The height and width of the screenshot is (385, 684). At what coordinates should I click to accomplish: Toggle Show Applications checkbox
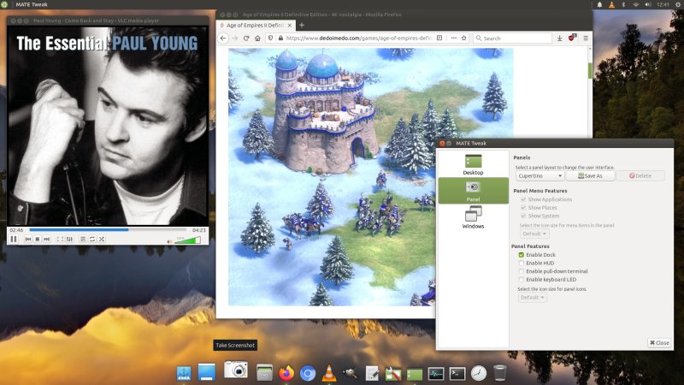tap(523, 199)
